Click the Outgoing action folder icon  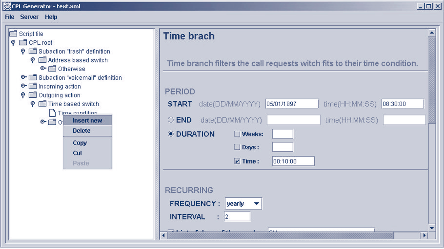pyautogui.click(x=33, y=95)
